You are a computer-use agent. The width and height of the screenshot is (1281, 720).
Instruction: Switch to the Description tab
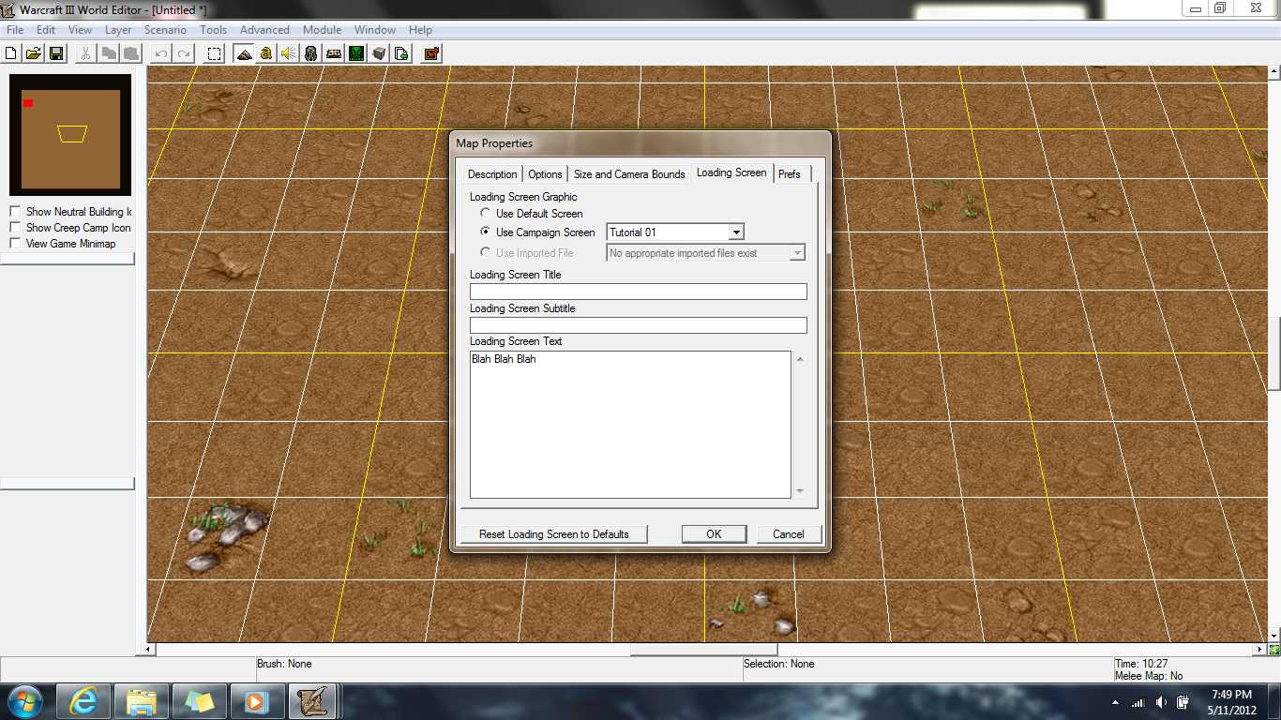[492, 174]
